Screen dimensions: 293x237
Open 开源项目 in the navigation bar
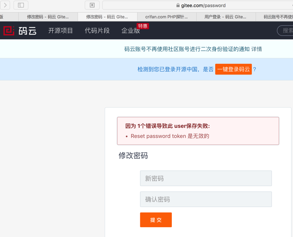(x=60, y=31)
